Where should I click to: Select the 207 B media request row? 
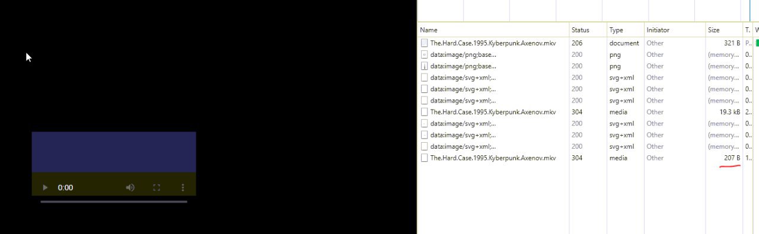[x=588, y=158]
